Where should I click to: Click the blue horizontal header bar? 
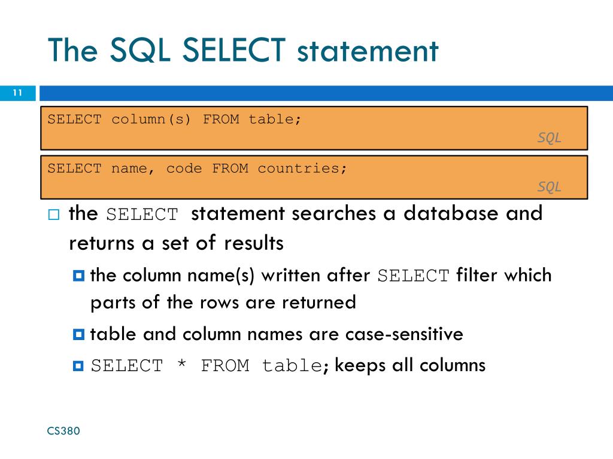[326, 93]
